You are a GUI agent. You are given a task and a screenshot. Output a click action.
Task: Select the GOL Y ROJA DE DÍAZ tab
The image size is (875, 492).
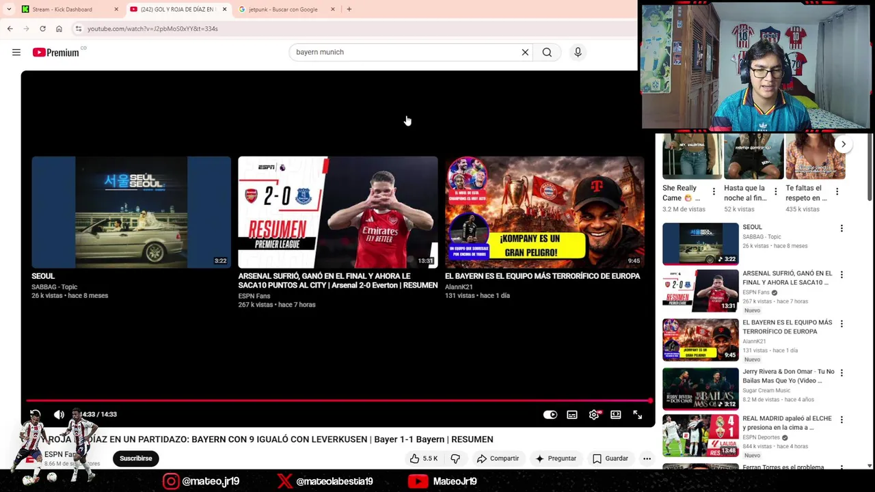click(x=178, y=10)
